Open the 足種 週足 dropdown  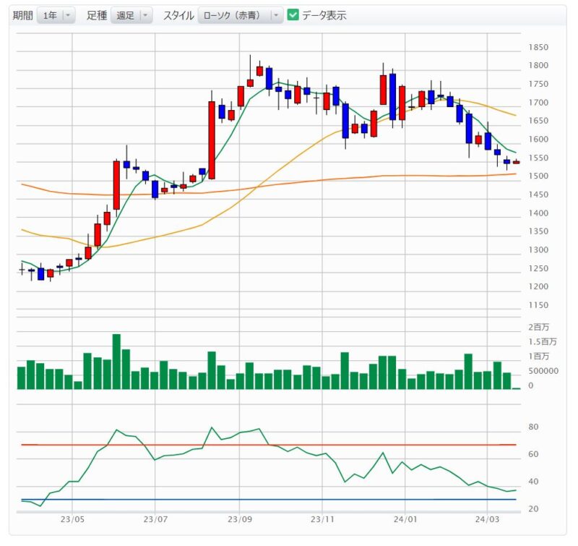(131, 15)
